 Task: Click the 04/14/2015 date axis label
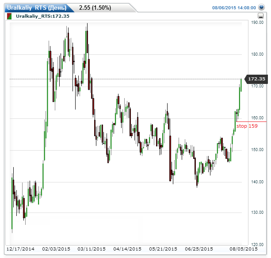click(x=127, y=249)
